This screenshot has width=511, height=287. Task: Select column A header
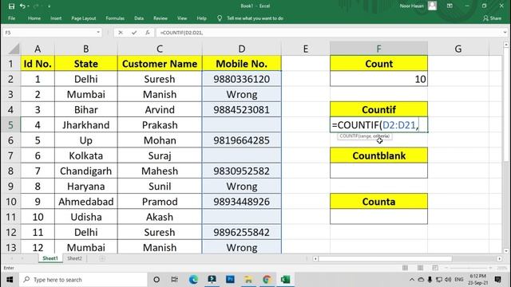coord(38,49)
